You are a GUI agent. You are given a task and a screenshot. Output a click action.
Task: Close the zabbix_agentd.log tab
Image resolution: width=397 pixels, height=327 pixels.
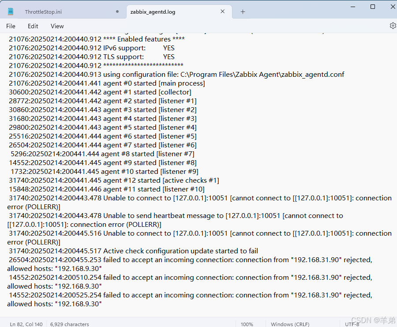222,11
